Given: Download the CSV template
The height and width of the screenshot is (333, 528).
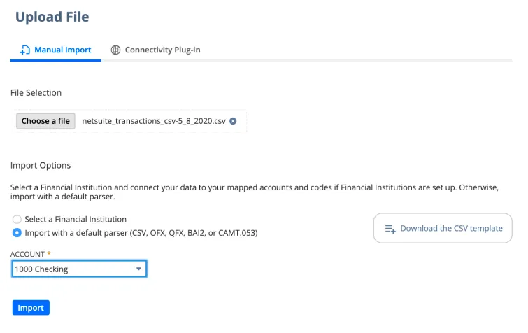Looking at the screenshot, I should pos(443,228).
